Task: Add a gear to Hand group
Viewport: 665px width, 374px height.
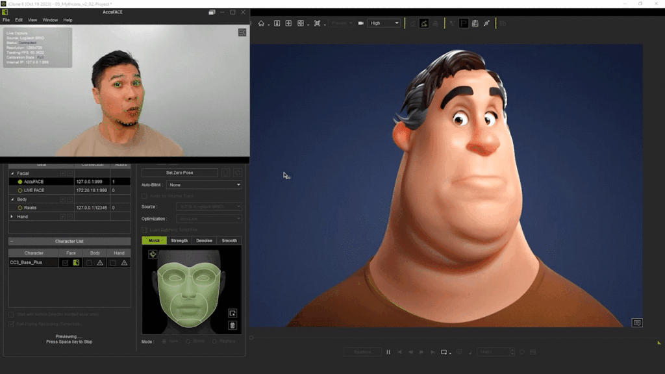Action: coord(63,217)
